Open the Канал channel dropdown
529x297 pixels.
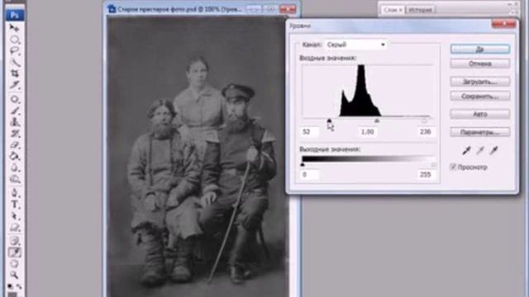pyautogui.click(x=356, y=45)
